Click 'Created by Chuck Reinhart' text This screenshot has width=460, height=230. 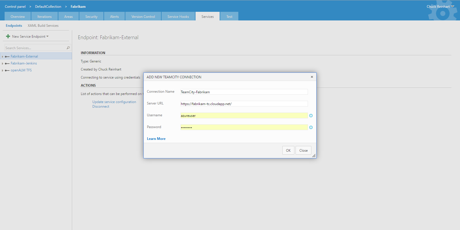(x=101, y=69)
